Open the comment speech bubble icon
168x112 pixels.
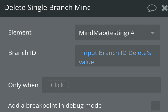(x=152, y=8)
